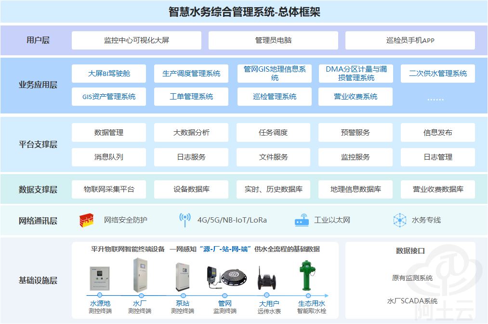Select the green ecological water hydrant image
The width and height of the screenshot is (488, 324).
[305, 275]
